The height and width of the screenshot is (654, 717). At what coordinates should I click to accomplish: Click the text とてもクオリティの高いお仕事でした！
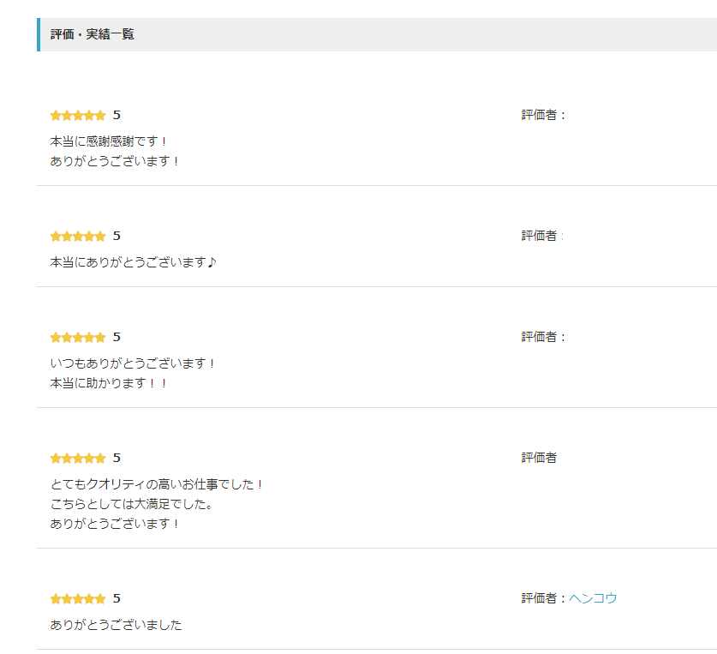[158, 483]
